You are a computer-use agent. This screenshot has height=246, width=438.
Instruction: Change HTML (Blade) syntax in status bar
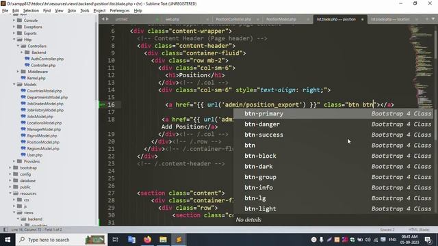coord(419,230)
